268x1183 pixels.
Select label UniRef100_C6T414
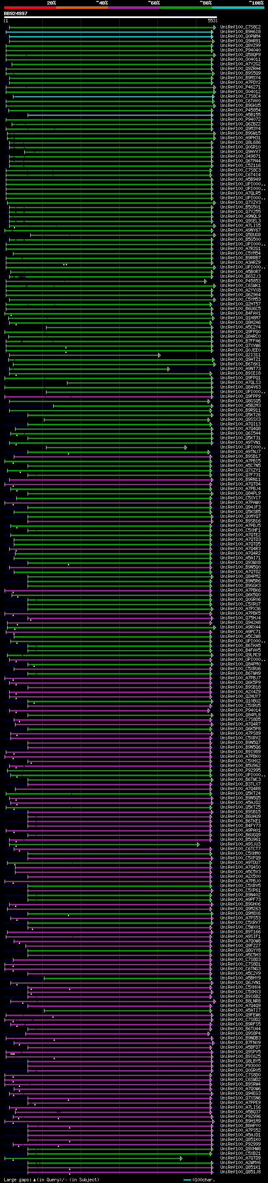click(x=240, y=175)
